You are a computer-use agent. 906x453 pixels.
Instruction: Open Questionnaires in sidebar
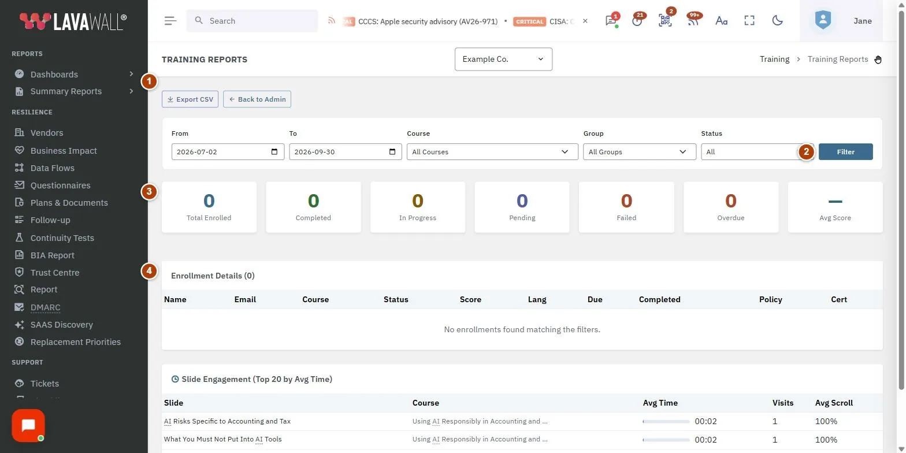point(60,185)
